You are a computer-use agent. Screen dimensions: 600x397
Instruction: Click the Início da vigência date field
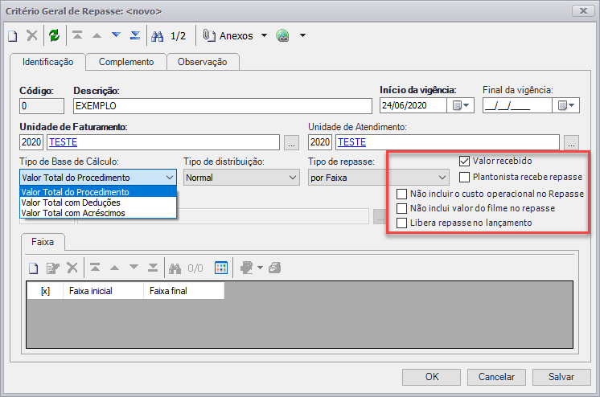pyautogui.click(x=413, y=105)
